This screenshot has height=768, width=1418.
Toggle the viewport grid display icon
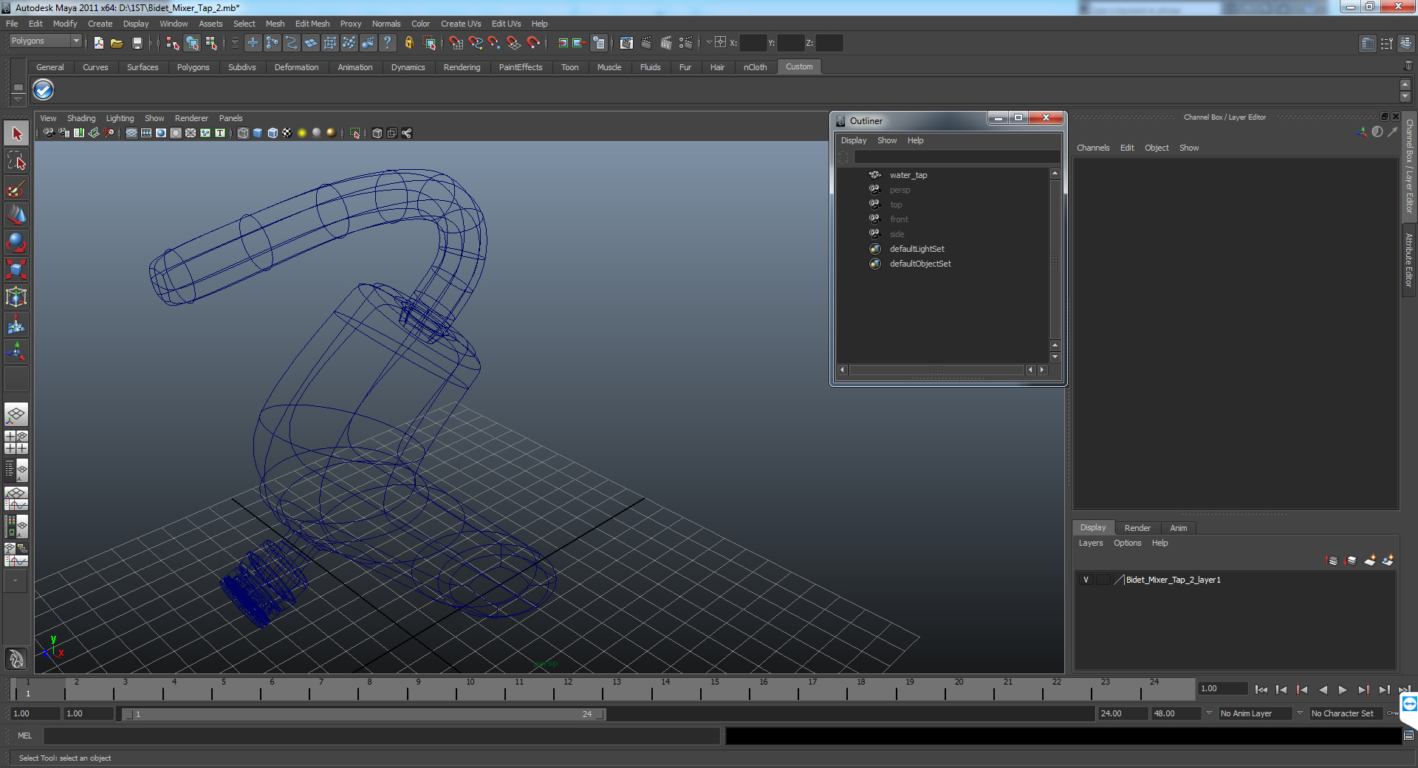pos(131,133)
